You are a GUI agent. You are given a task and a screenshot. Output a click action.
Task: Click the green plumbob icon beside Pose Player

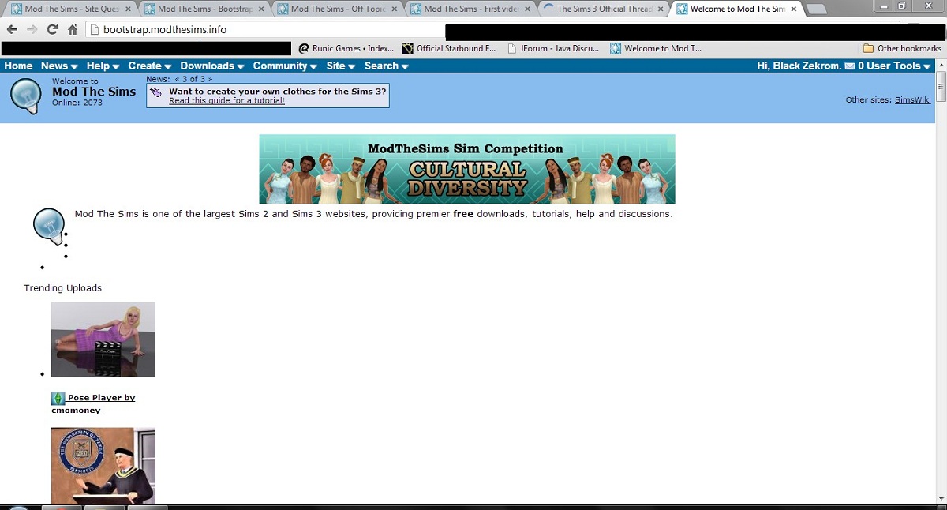(x=58, y=398)
